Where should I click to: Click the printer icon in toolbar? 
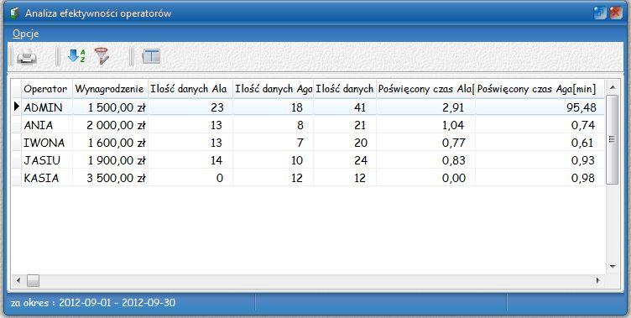pos(27,57)
